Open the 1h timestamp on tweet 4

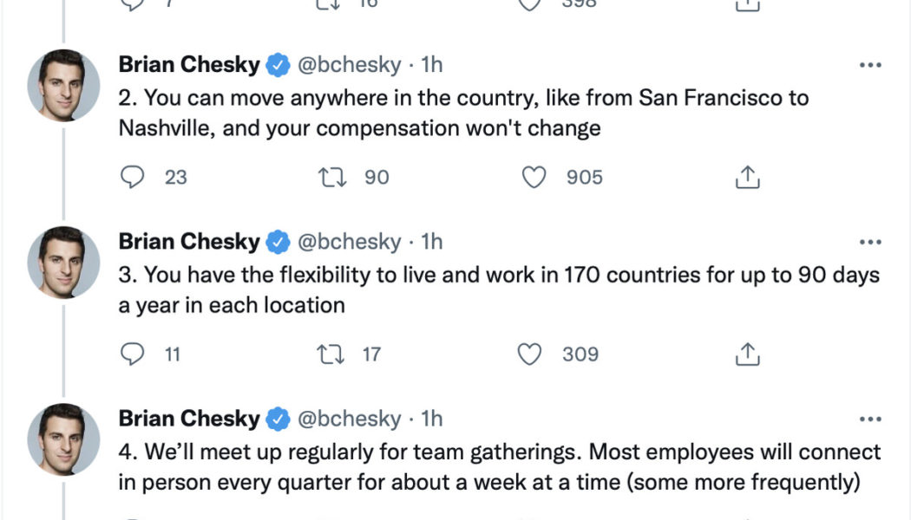pos(431,419)
